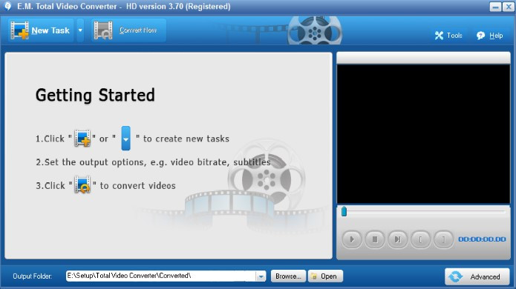Viewport: 516px width, 289px height.
Task: Close the Total Video Converter window
Action: [x=508, y=7]
